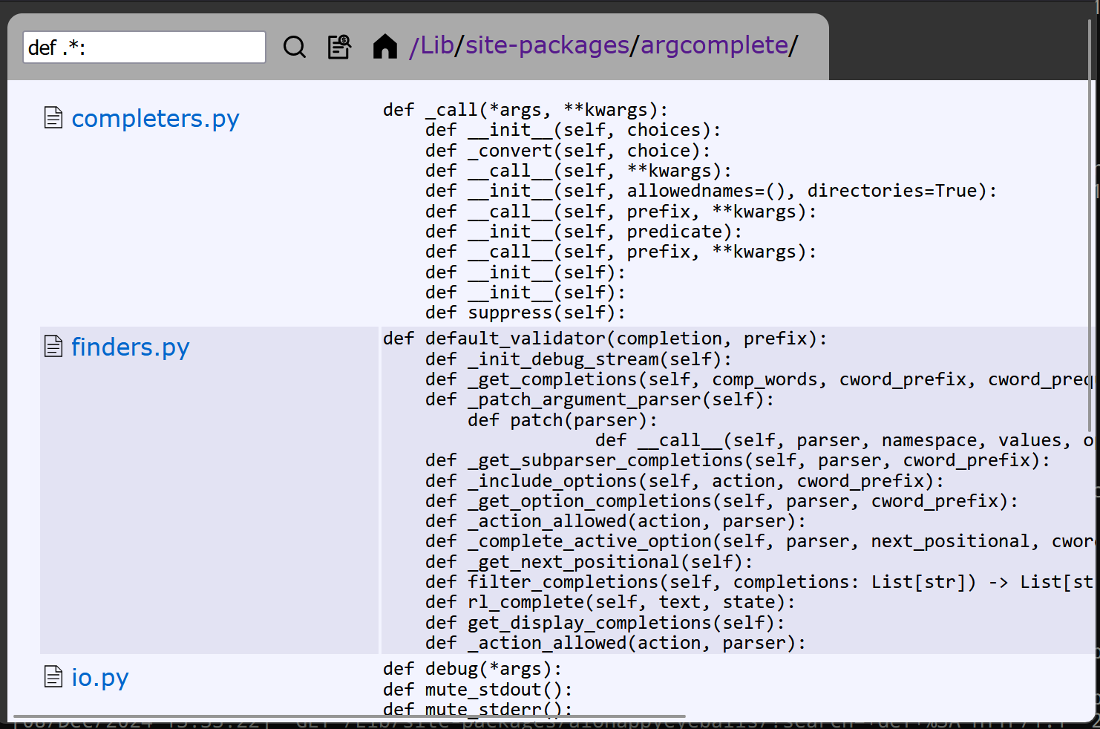This screenshot has height=729, width=1100.
Task: Click the magnifier search icon
Action: [x=295, y=47]
